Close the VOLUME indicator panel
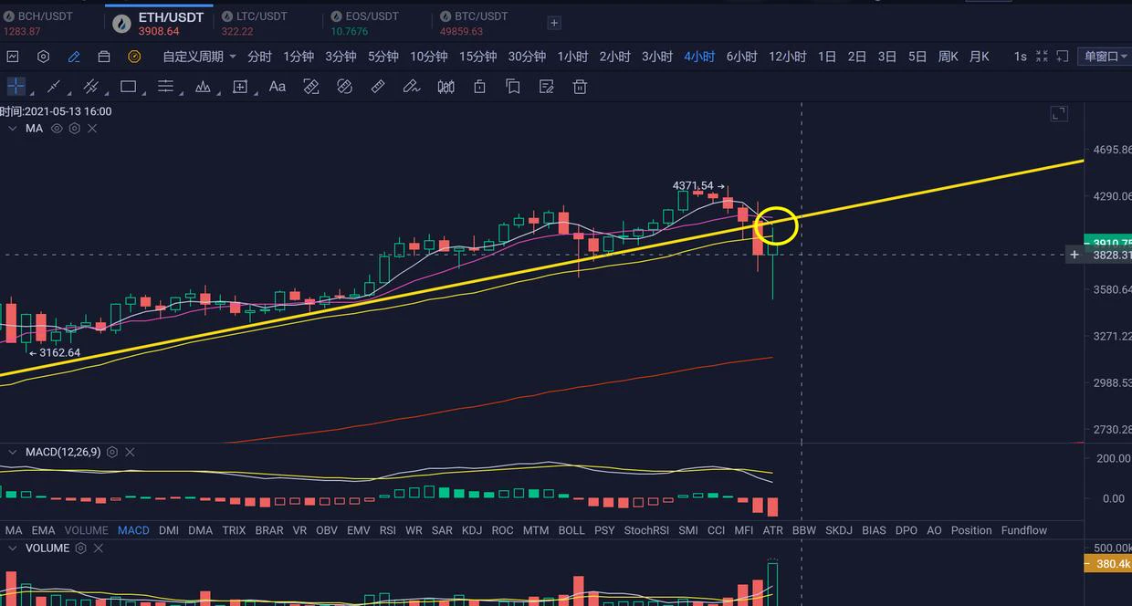 [98, 549]
